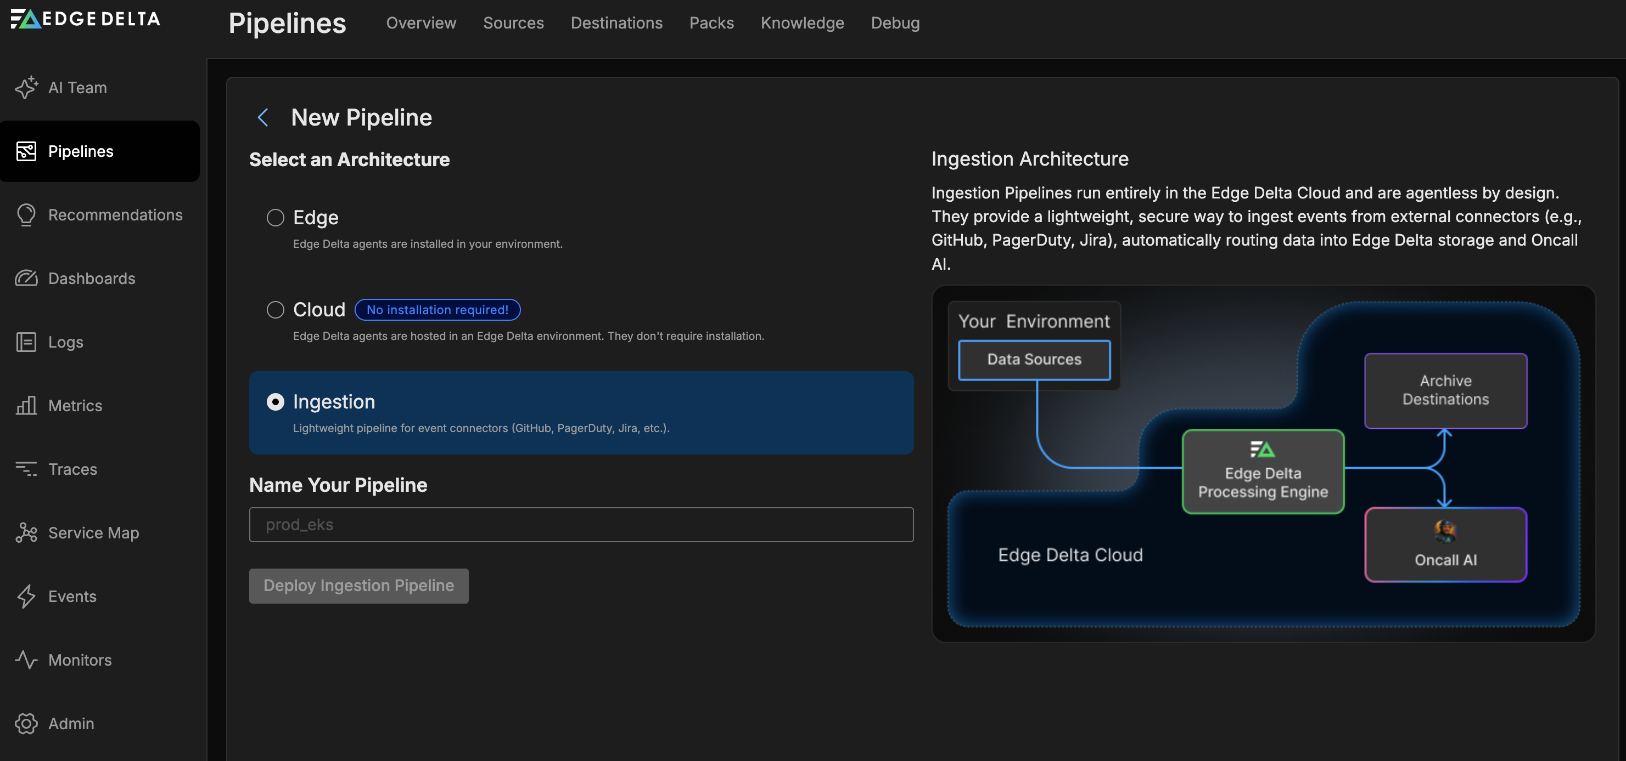Select the Edge architecture option
The image size is (1626, 761).
click(275, 218)
